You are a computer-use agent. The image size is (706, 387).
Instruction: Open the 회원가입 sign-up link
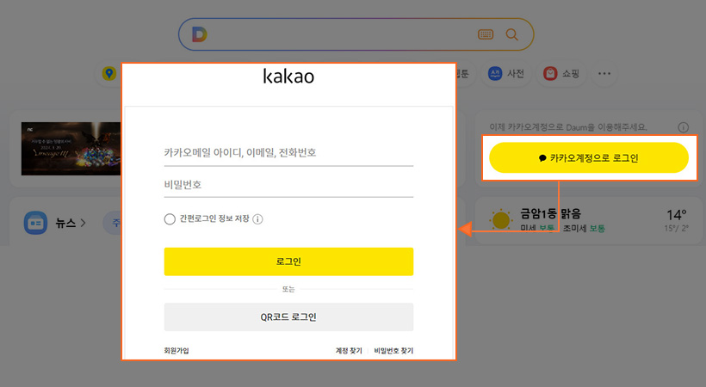(176, 351)
